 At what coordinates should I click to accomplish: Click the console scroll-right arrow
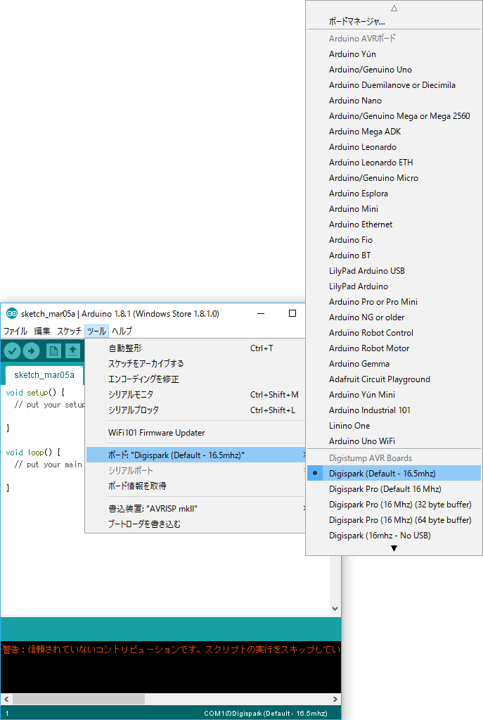coord(335,699)
